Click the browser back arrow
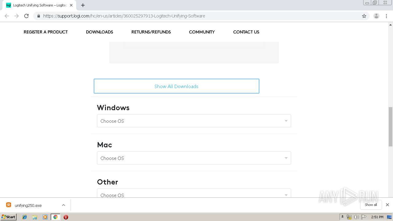Image resolution: width=393 pixels, height=221 pixels. (x=7, y=16)
